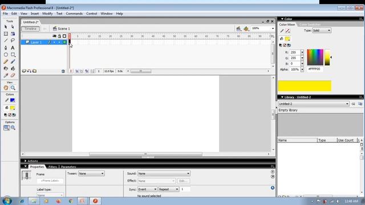Screen dimensions: 365x205
Task: Select the Pencil tool
Action: tap(6, 61)
